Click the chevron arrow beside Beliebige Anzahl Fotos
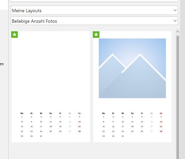 (x=175, y=21)
